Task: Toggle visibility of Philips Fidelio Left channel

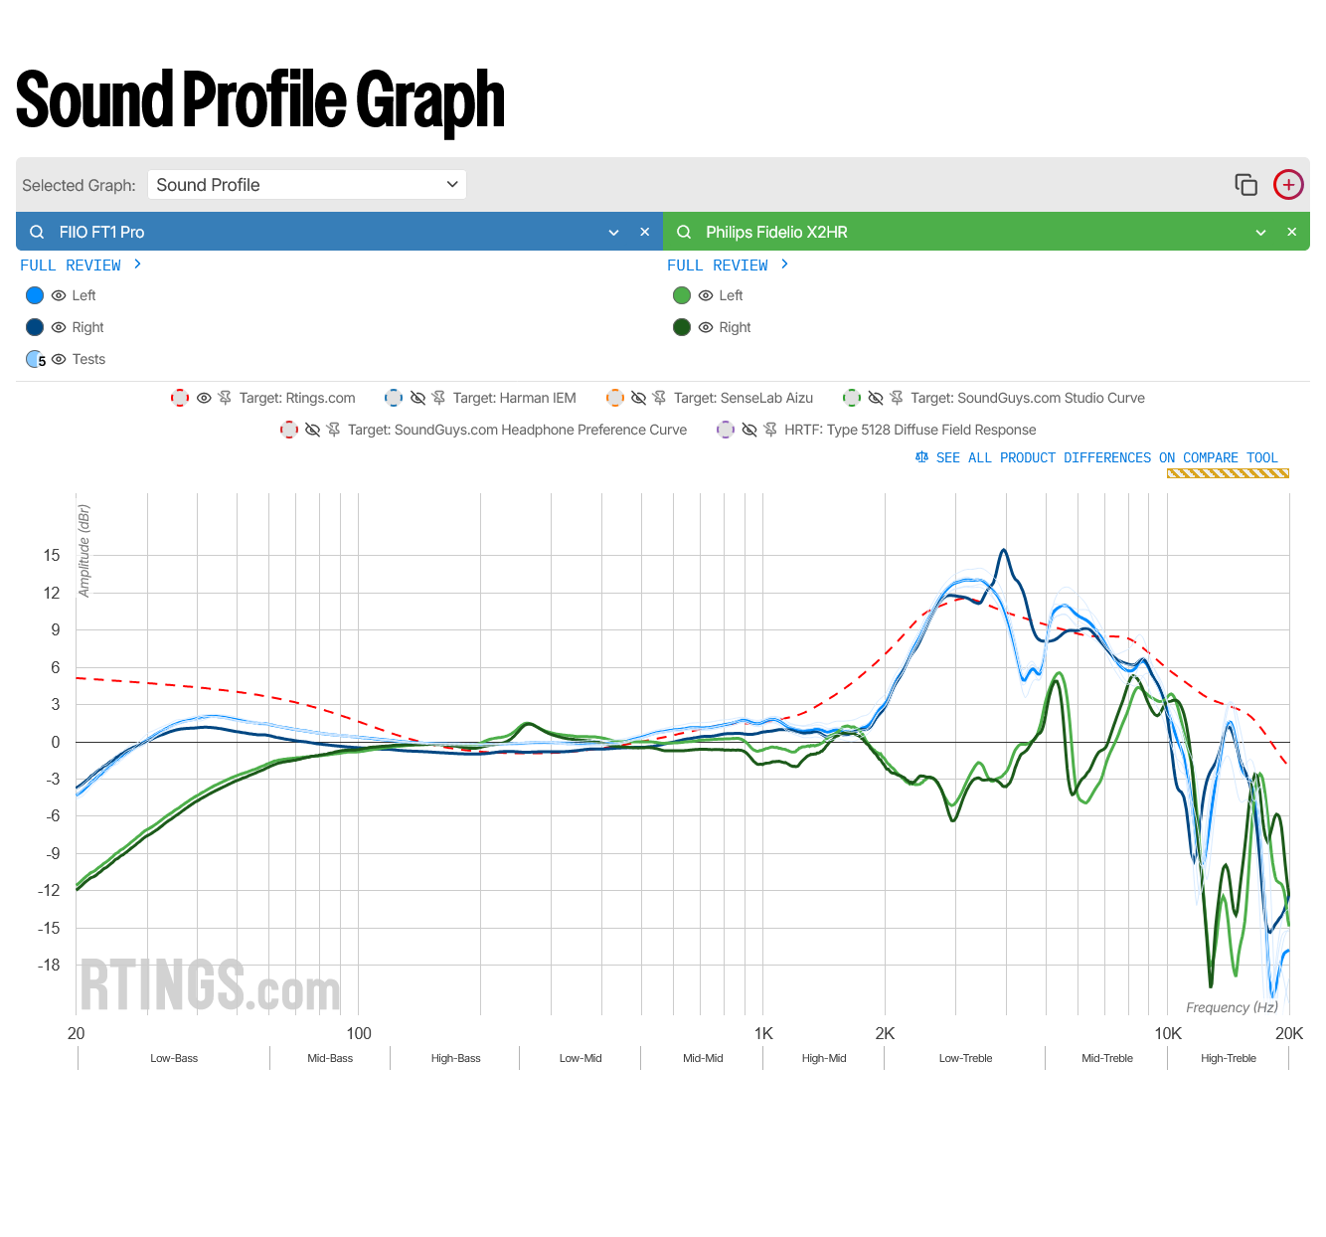Action: pos(706,295)
